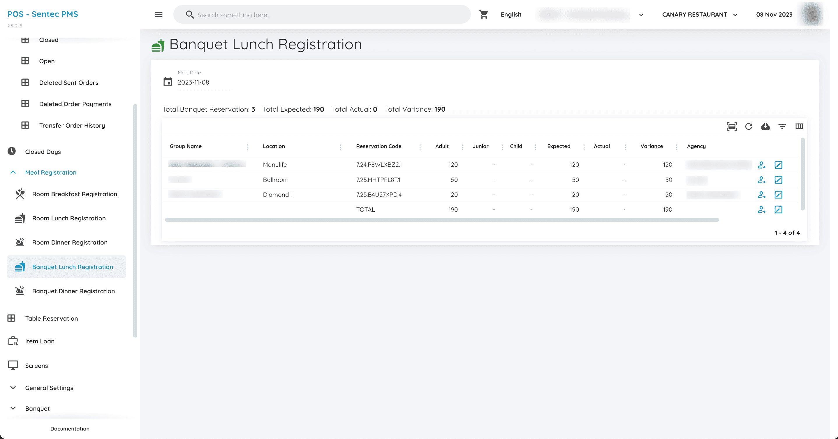The height and width of the screenshot is (439, 838).
Task: Open the Meal Date calendar icon
Action: tap(168, 82)
